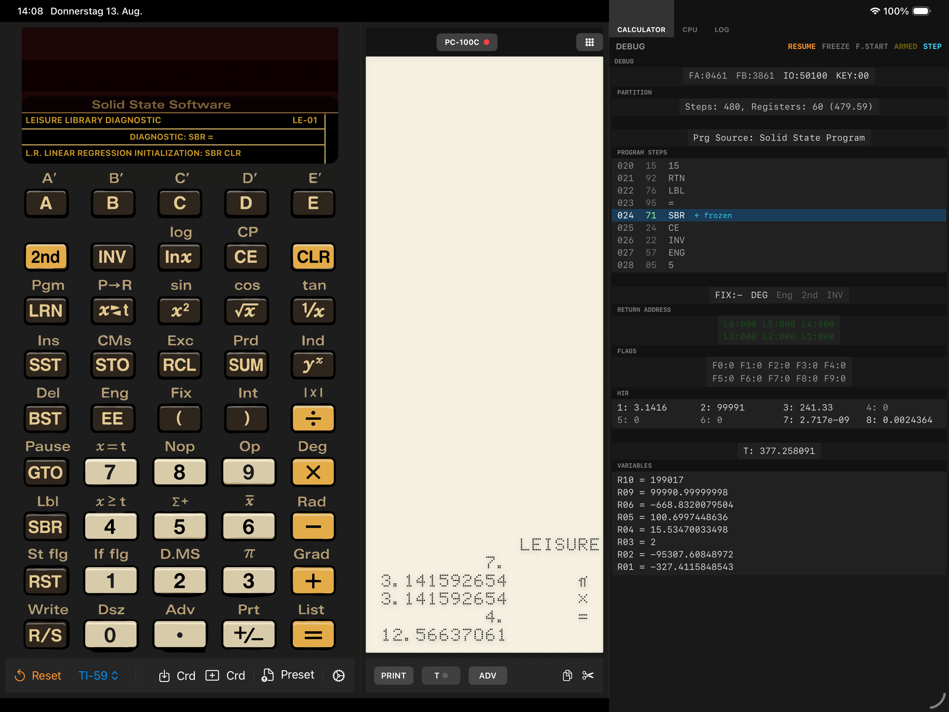
Task: Tap the minus key
Action: click(x=313, y=527)
